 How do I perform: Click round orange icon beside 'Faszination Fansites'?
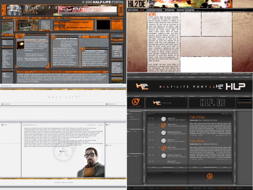click(83, 49)
